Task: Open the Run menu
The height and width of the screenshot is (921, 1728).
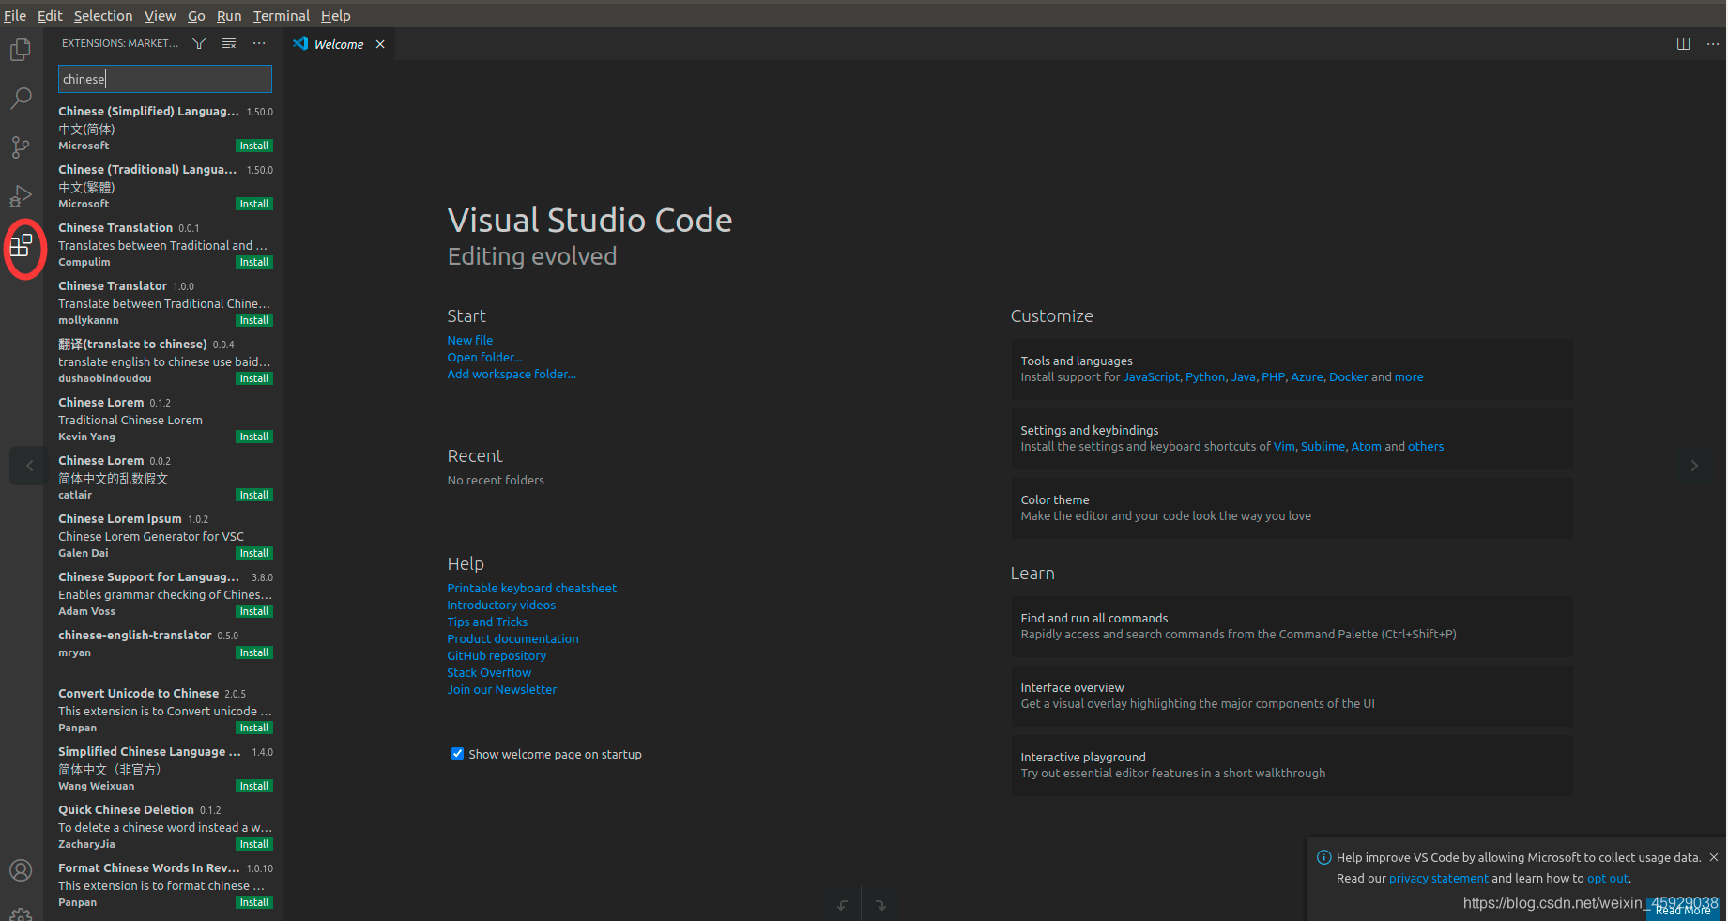Action: 229,16
